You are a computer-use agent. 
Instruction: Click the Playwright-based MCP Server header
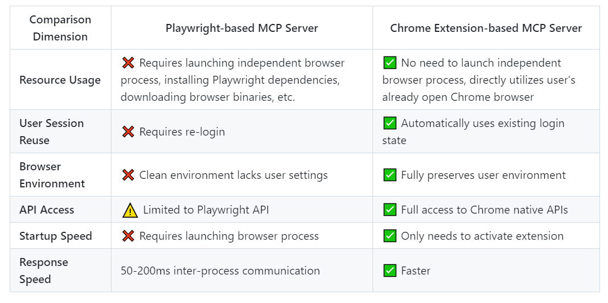pyautogui.click(x=242, y=28)
